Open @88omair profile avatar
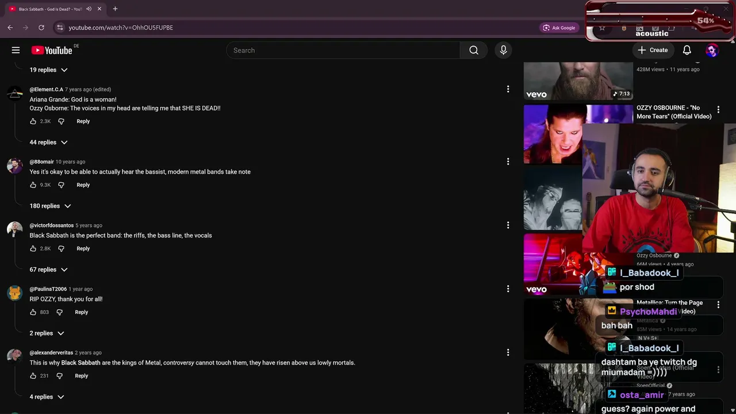Image resolution: width=736 pixels, height=414 pixels. click(x=14, y=166)
